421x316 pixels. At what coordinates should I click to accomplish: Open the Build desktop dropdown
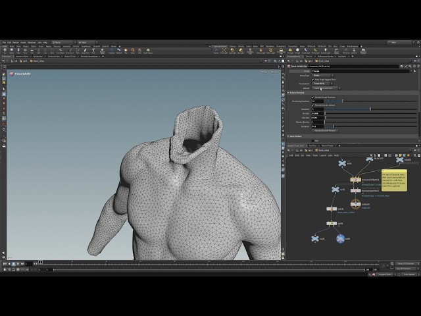[x=64, y=42]
